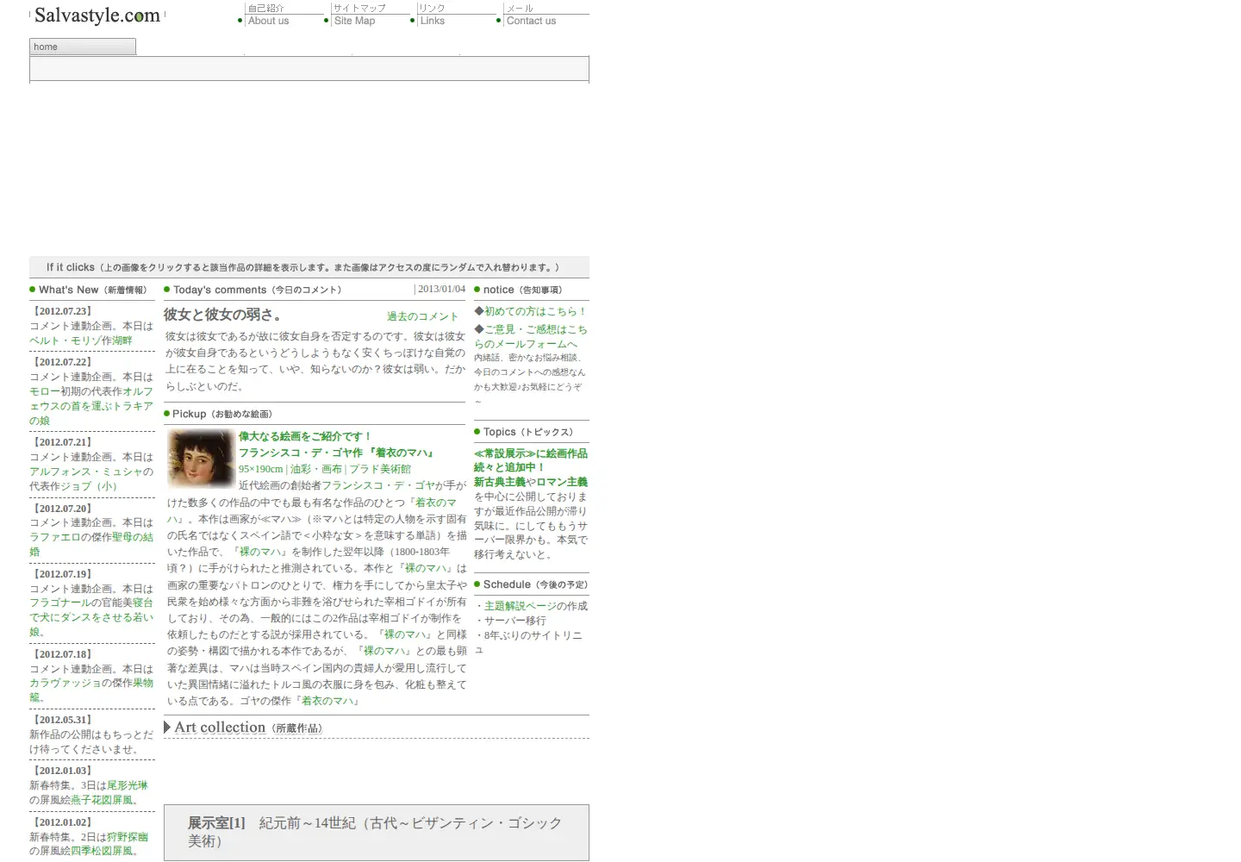Open the 新古典主義 link
1241x862 pixels.
pyautogui.click(x=500, y=482)
